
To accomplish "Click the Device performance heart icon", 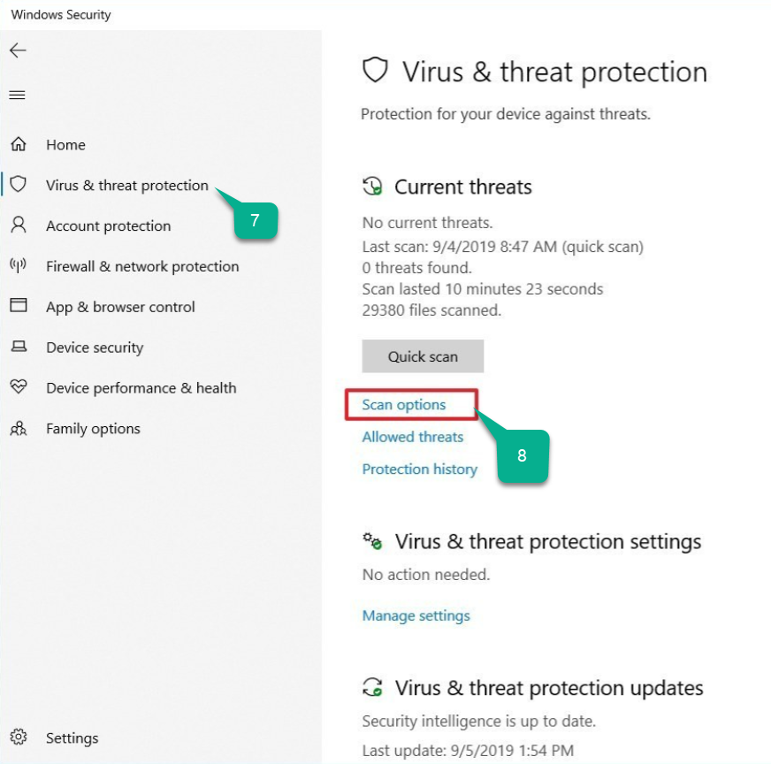I will [x=19, y=387].
